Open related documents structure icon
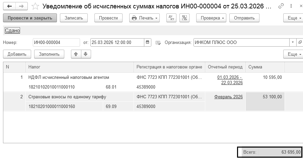This screenshot has width=303, height=160. tap(184, 18)
